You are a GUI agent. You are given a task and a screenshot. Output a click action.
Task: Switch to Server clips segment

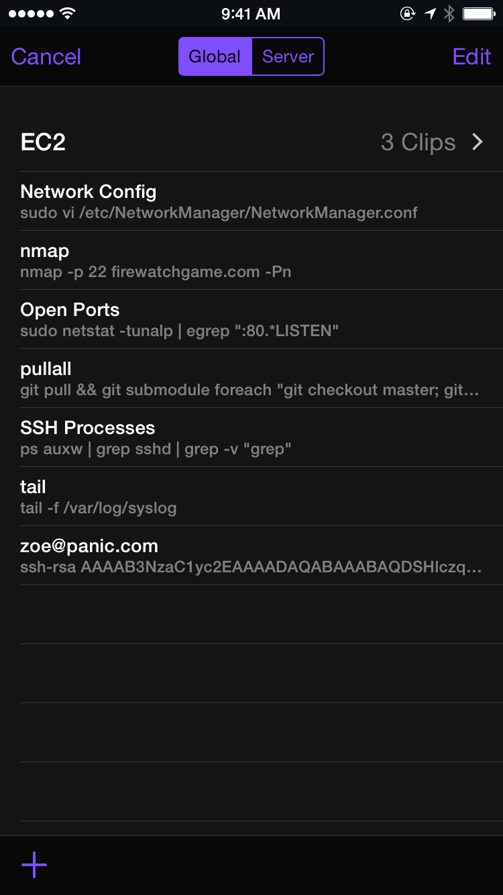coord(288,56)
